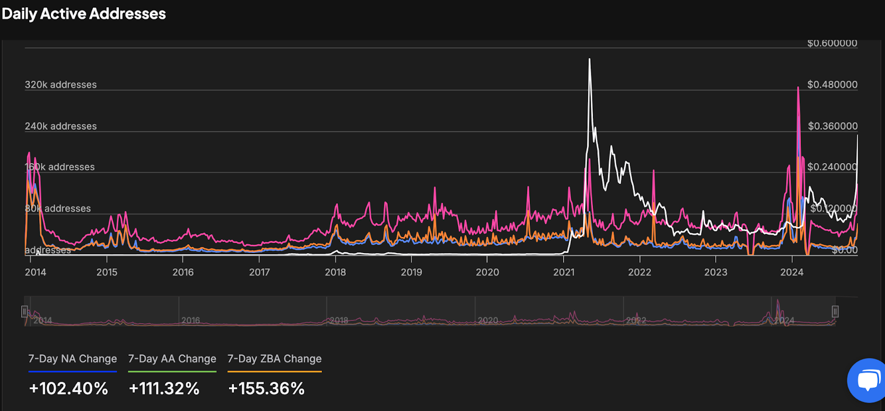Screen dimensions: 885x411
Task: Click the 2020 marker in the range navigator
Action: click(488, 320)
